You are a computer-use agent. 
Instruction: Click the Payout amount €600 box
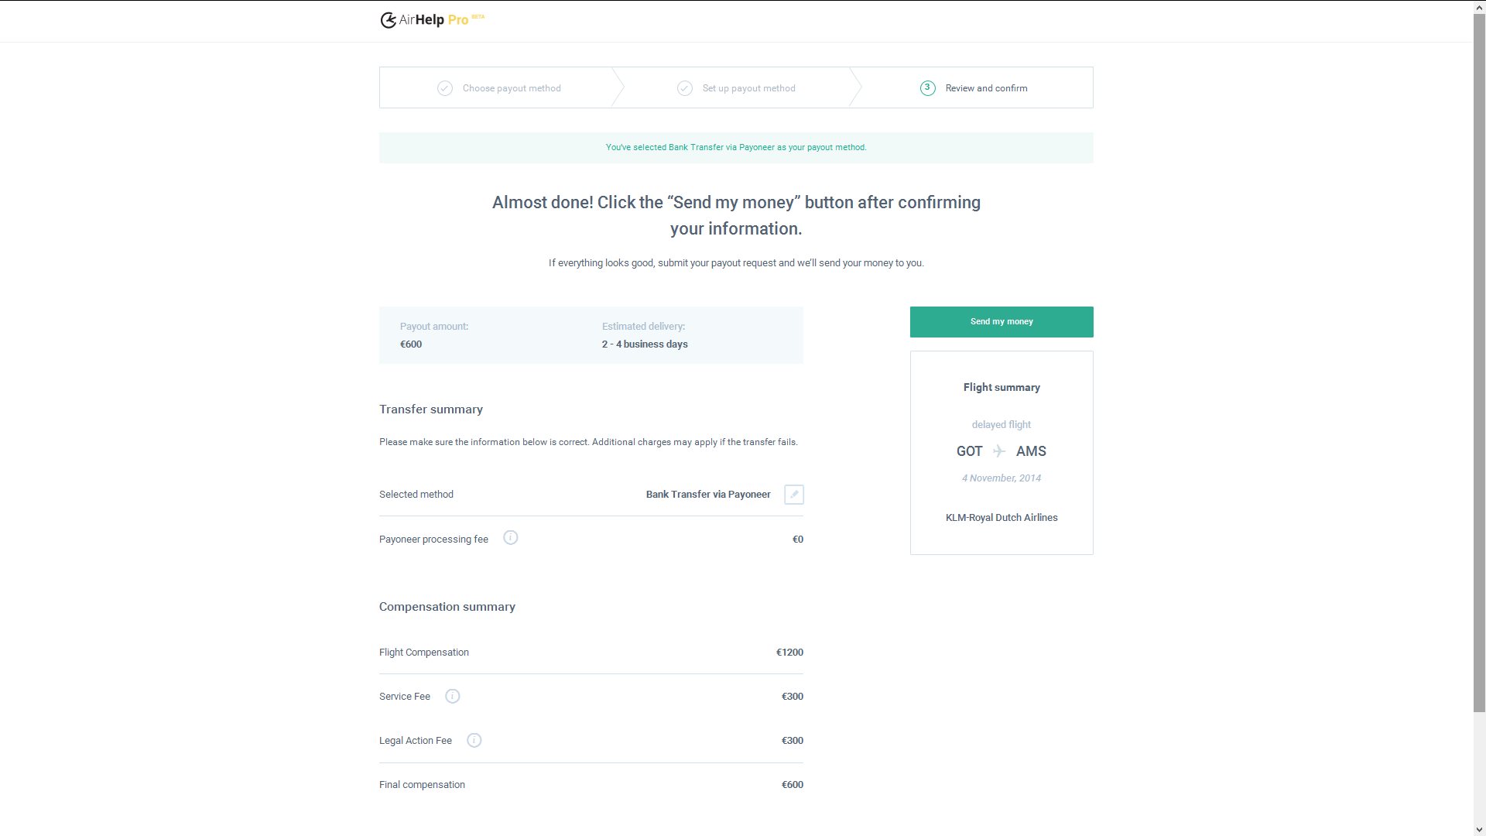pos(591,335)
